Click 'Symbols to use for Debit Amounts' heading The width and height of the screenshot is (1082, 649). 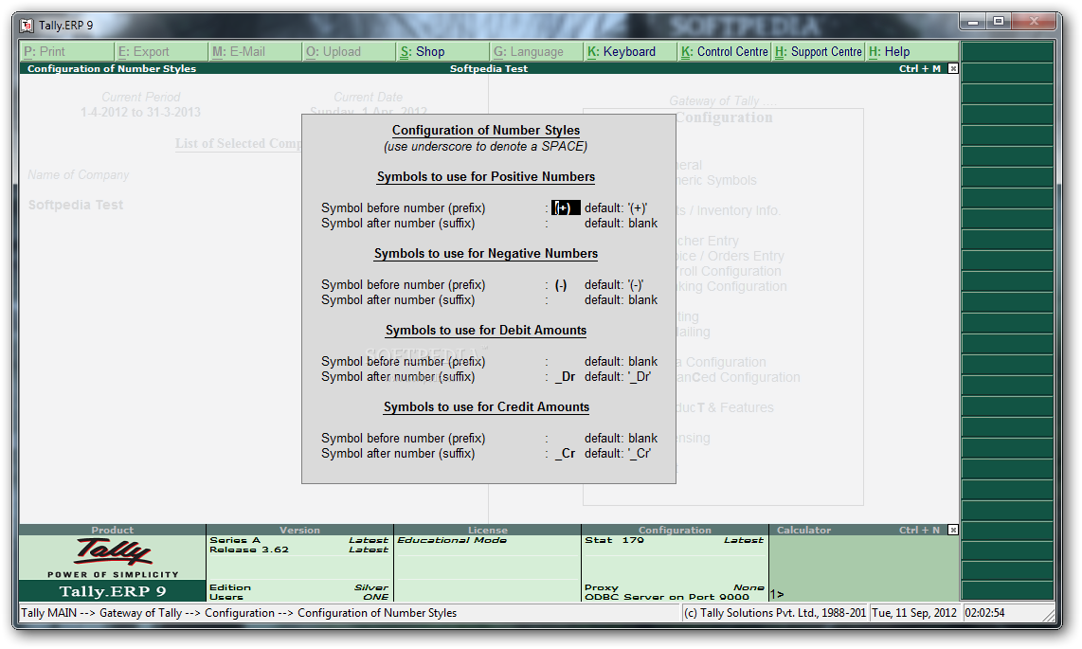486,330
